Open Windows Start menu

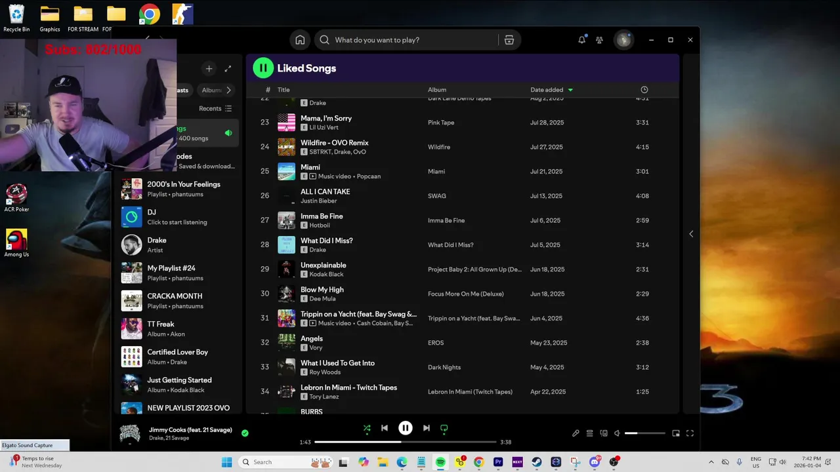tap(226, 462)
